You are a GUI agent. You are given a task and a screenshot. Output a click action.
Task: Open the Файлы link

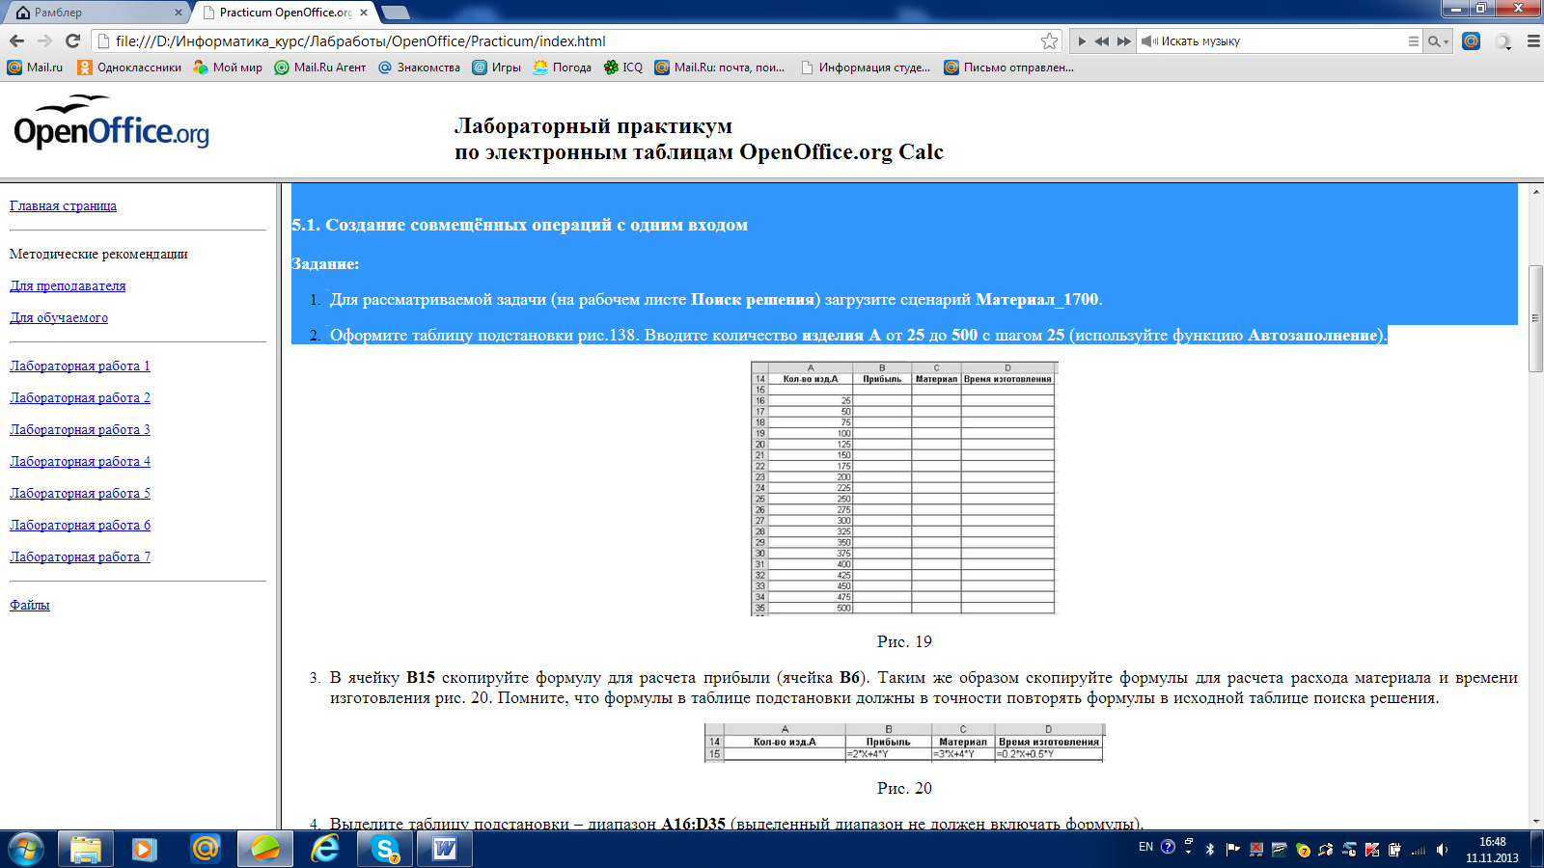point(30,605)
